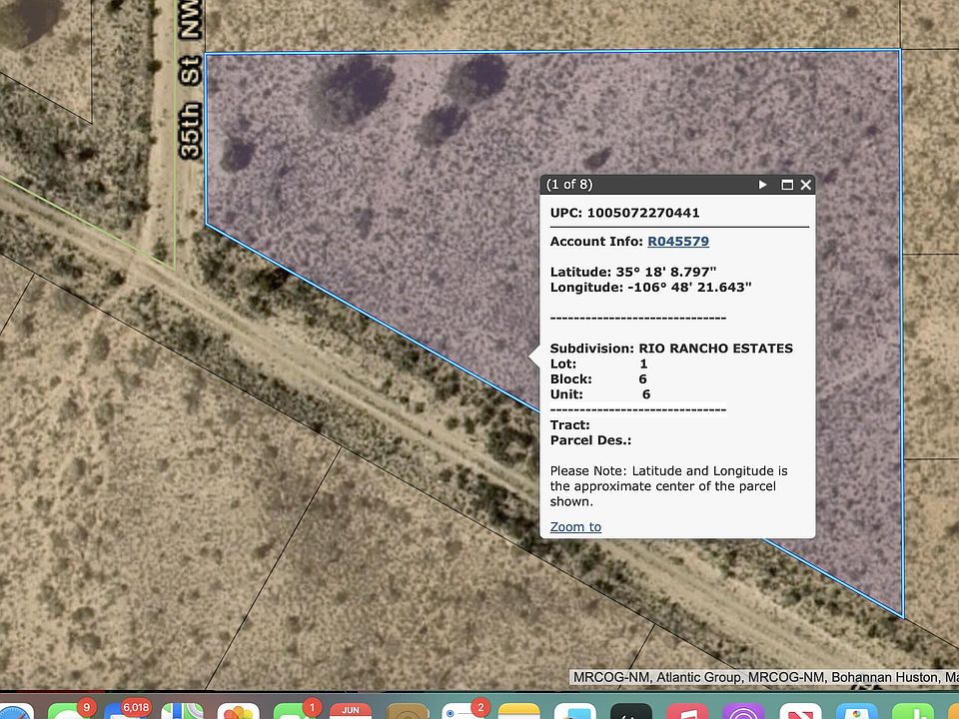Screen dimensions: 959x719
Task: Click the Unit: 6 row
Action: (600, 393)
